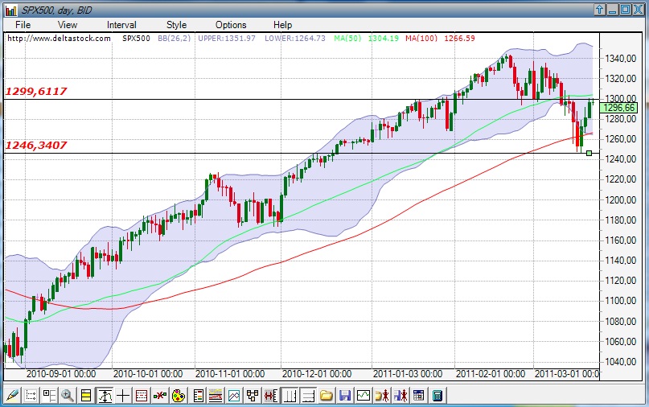Click the red horizontal-arrows compress icon
Screen dimensions: 649x407
click(x=271, y=396)
